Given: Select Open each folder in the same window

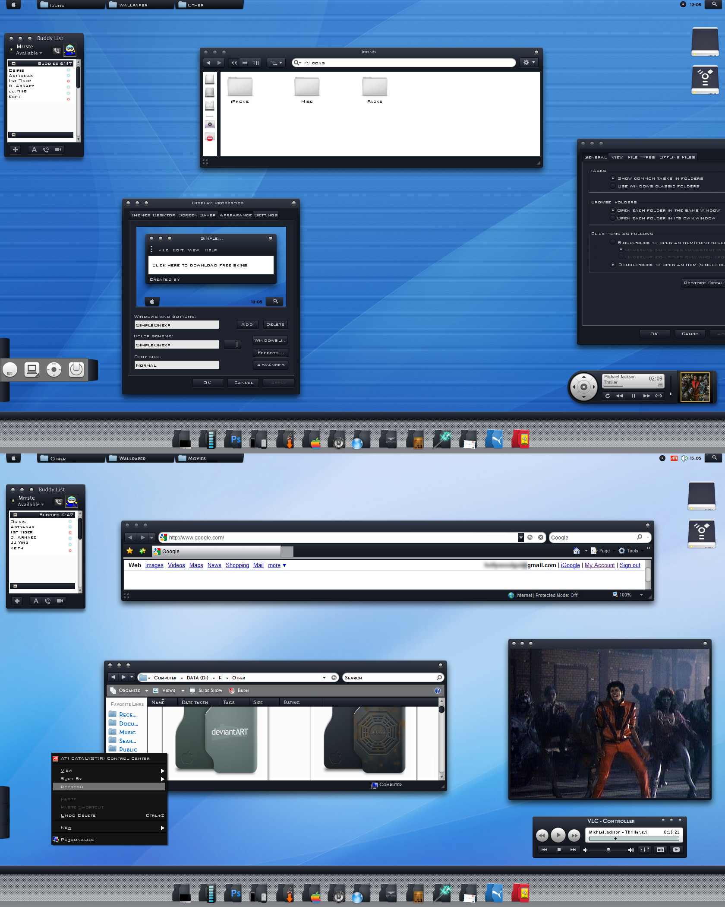Looking at the screenshot, I should pos(612,210).
